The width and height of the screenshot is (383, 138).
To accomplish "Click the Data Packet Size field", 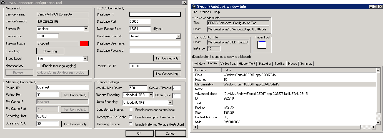I will click(140, 29).
